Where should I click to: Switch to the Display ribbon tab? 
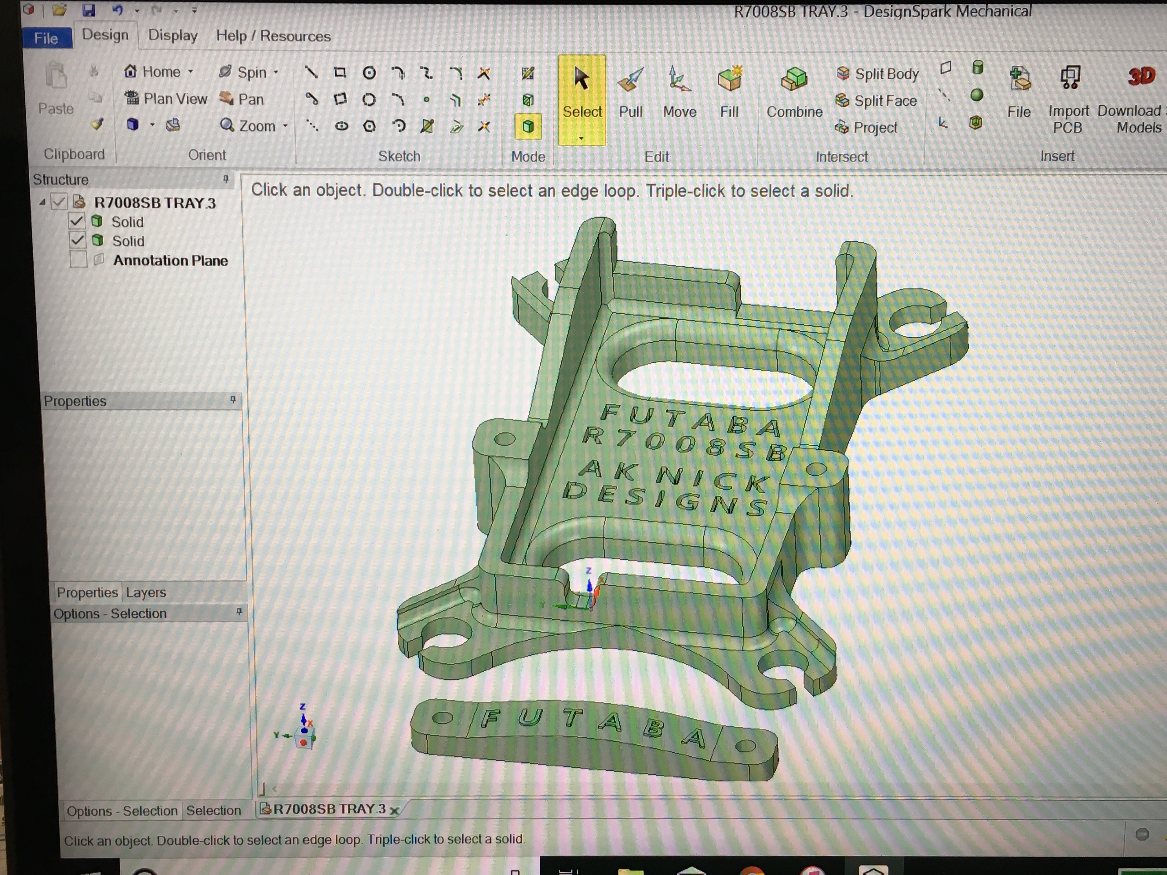(x=173, y=35)
